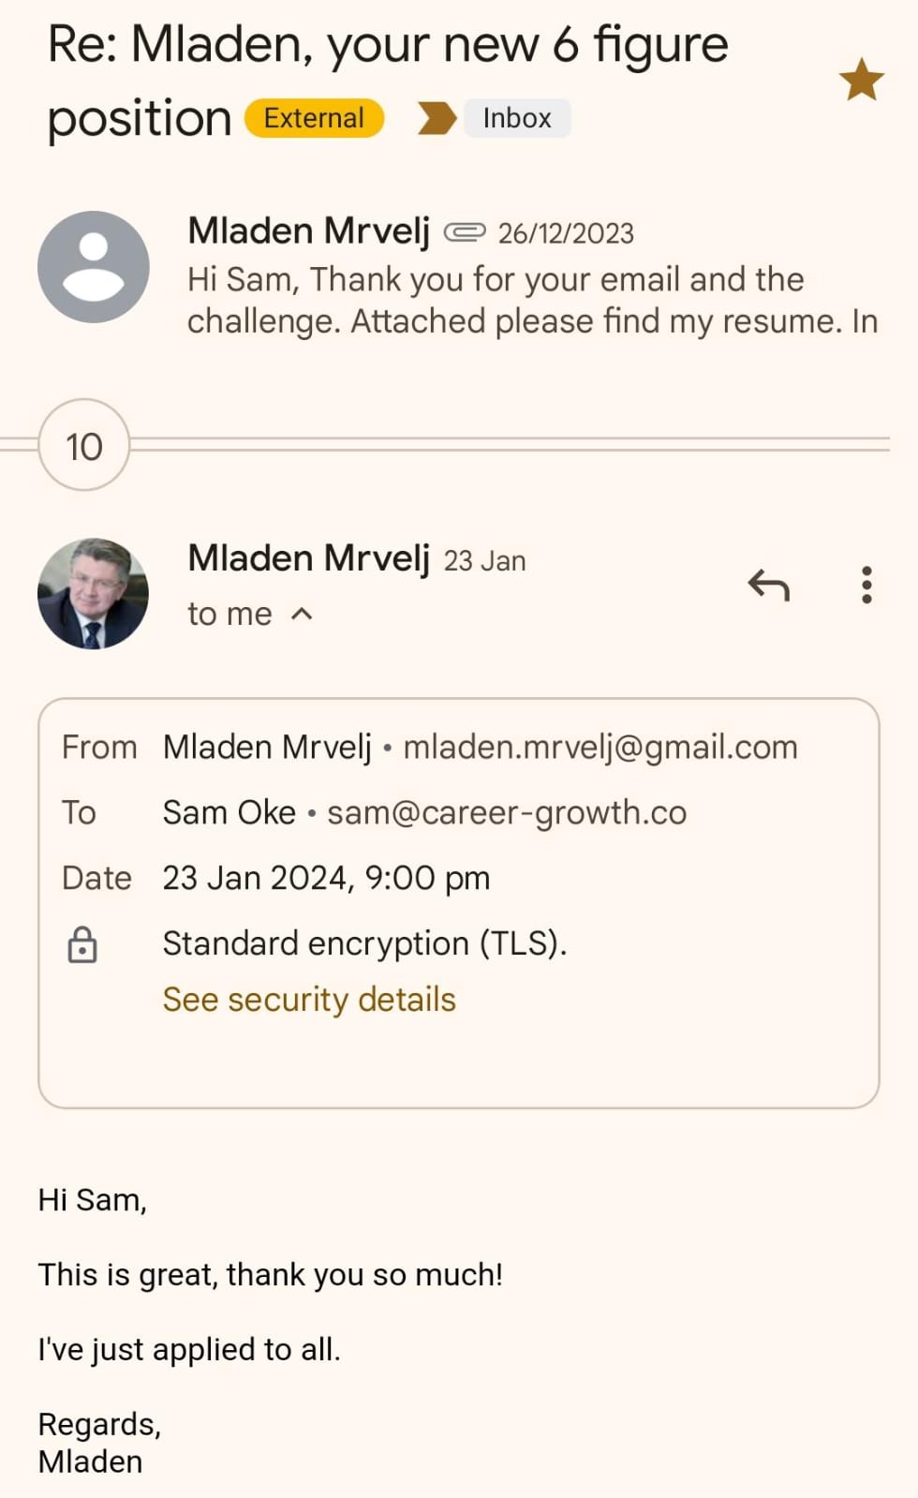Click the email body text 'I've just applied to all'
The image size is (918, 1498).
[x=189, y=1349]
